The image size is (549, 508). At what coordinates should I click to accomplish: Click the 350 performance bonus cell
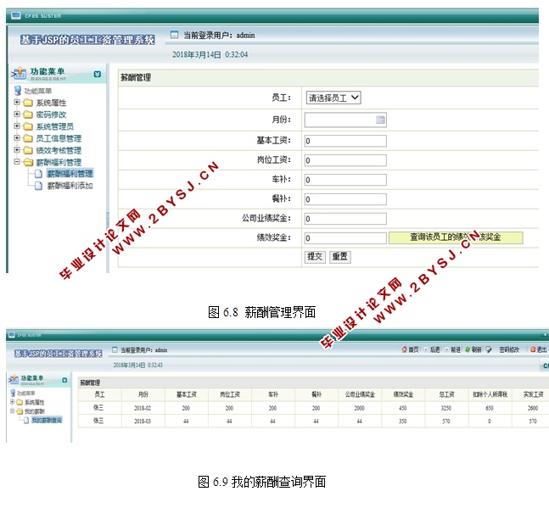point(403,421)
